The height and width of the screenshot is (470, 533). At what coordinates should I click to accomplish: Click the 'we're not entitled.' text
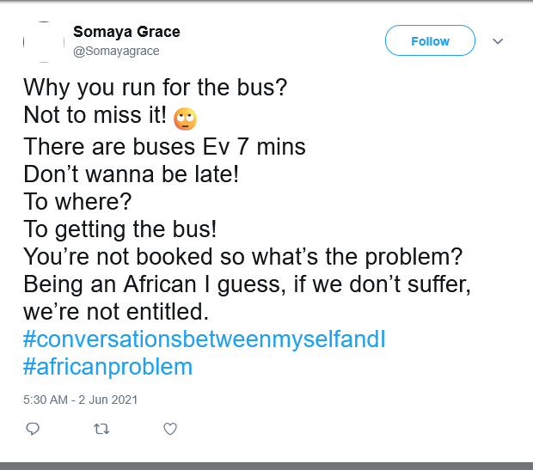coord(116,312)
